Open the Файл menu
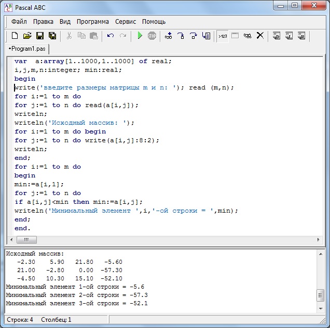330x328 pixels. click(19, 22)
